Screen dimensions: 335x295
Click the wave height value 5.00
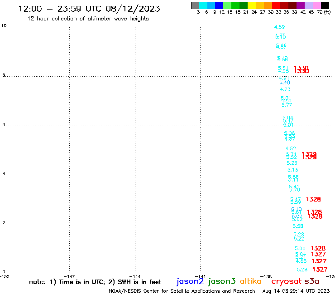click(300, 249)
